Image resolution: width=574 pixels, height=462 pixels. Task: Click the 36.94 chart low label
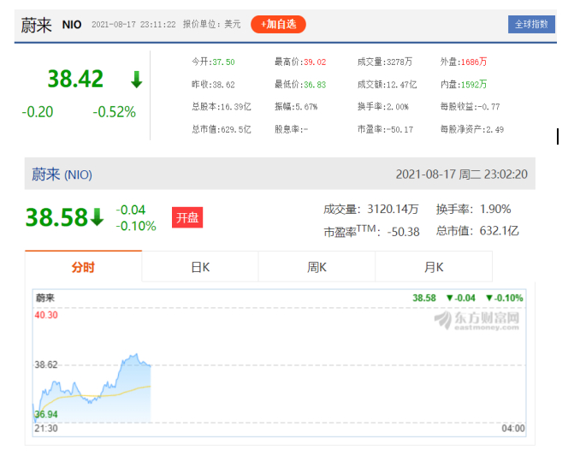pyautogui.click(x=46, y=414)
